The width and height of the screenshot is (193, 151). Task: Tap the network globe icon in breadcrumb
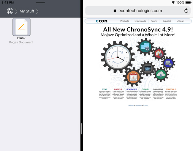pyautogui.click(x=10, y=11)
